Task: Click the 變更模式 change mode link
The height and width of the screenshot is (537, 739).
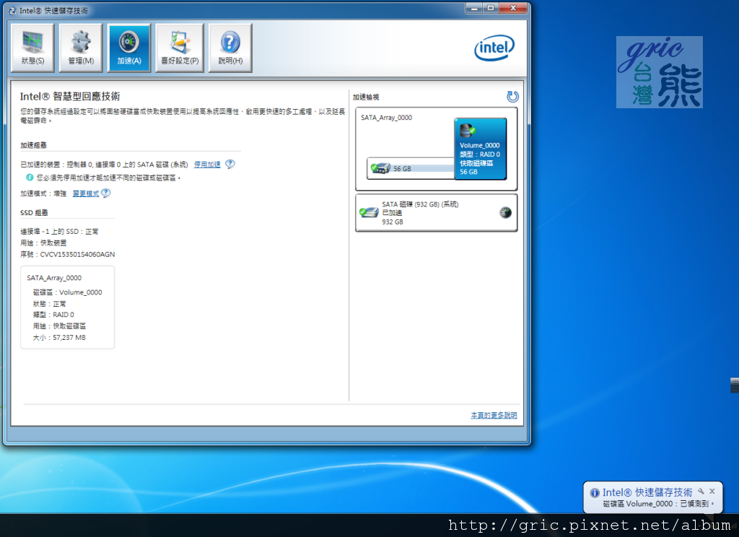Action: point(86,193)
